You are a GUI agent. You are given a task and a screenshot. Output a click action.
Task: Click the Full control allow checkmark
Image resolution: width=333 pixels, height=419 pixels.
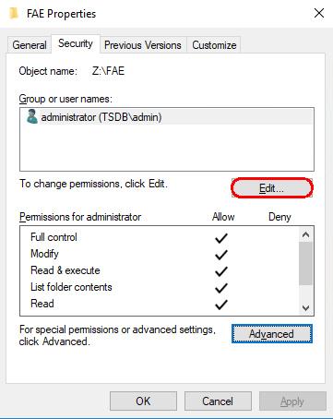pyautogui.click(x=221, y=238)
